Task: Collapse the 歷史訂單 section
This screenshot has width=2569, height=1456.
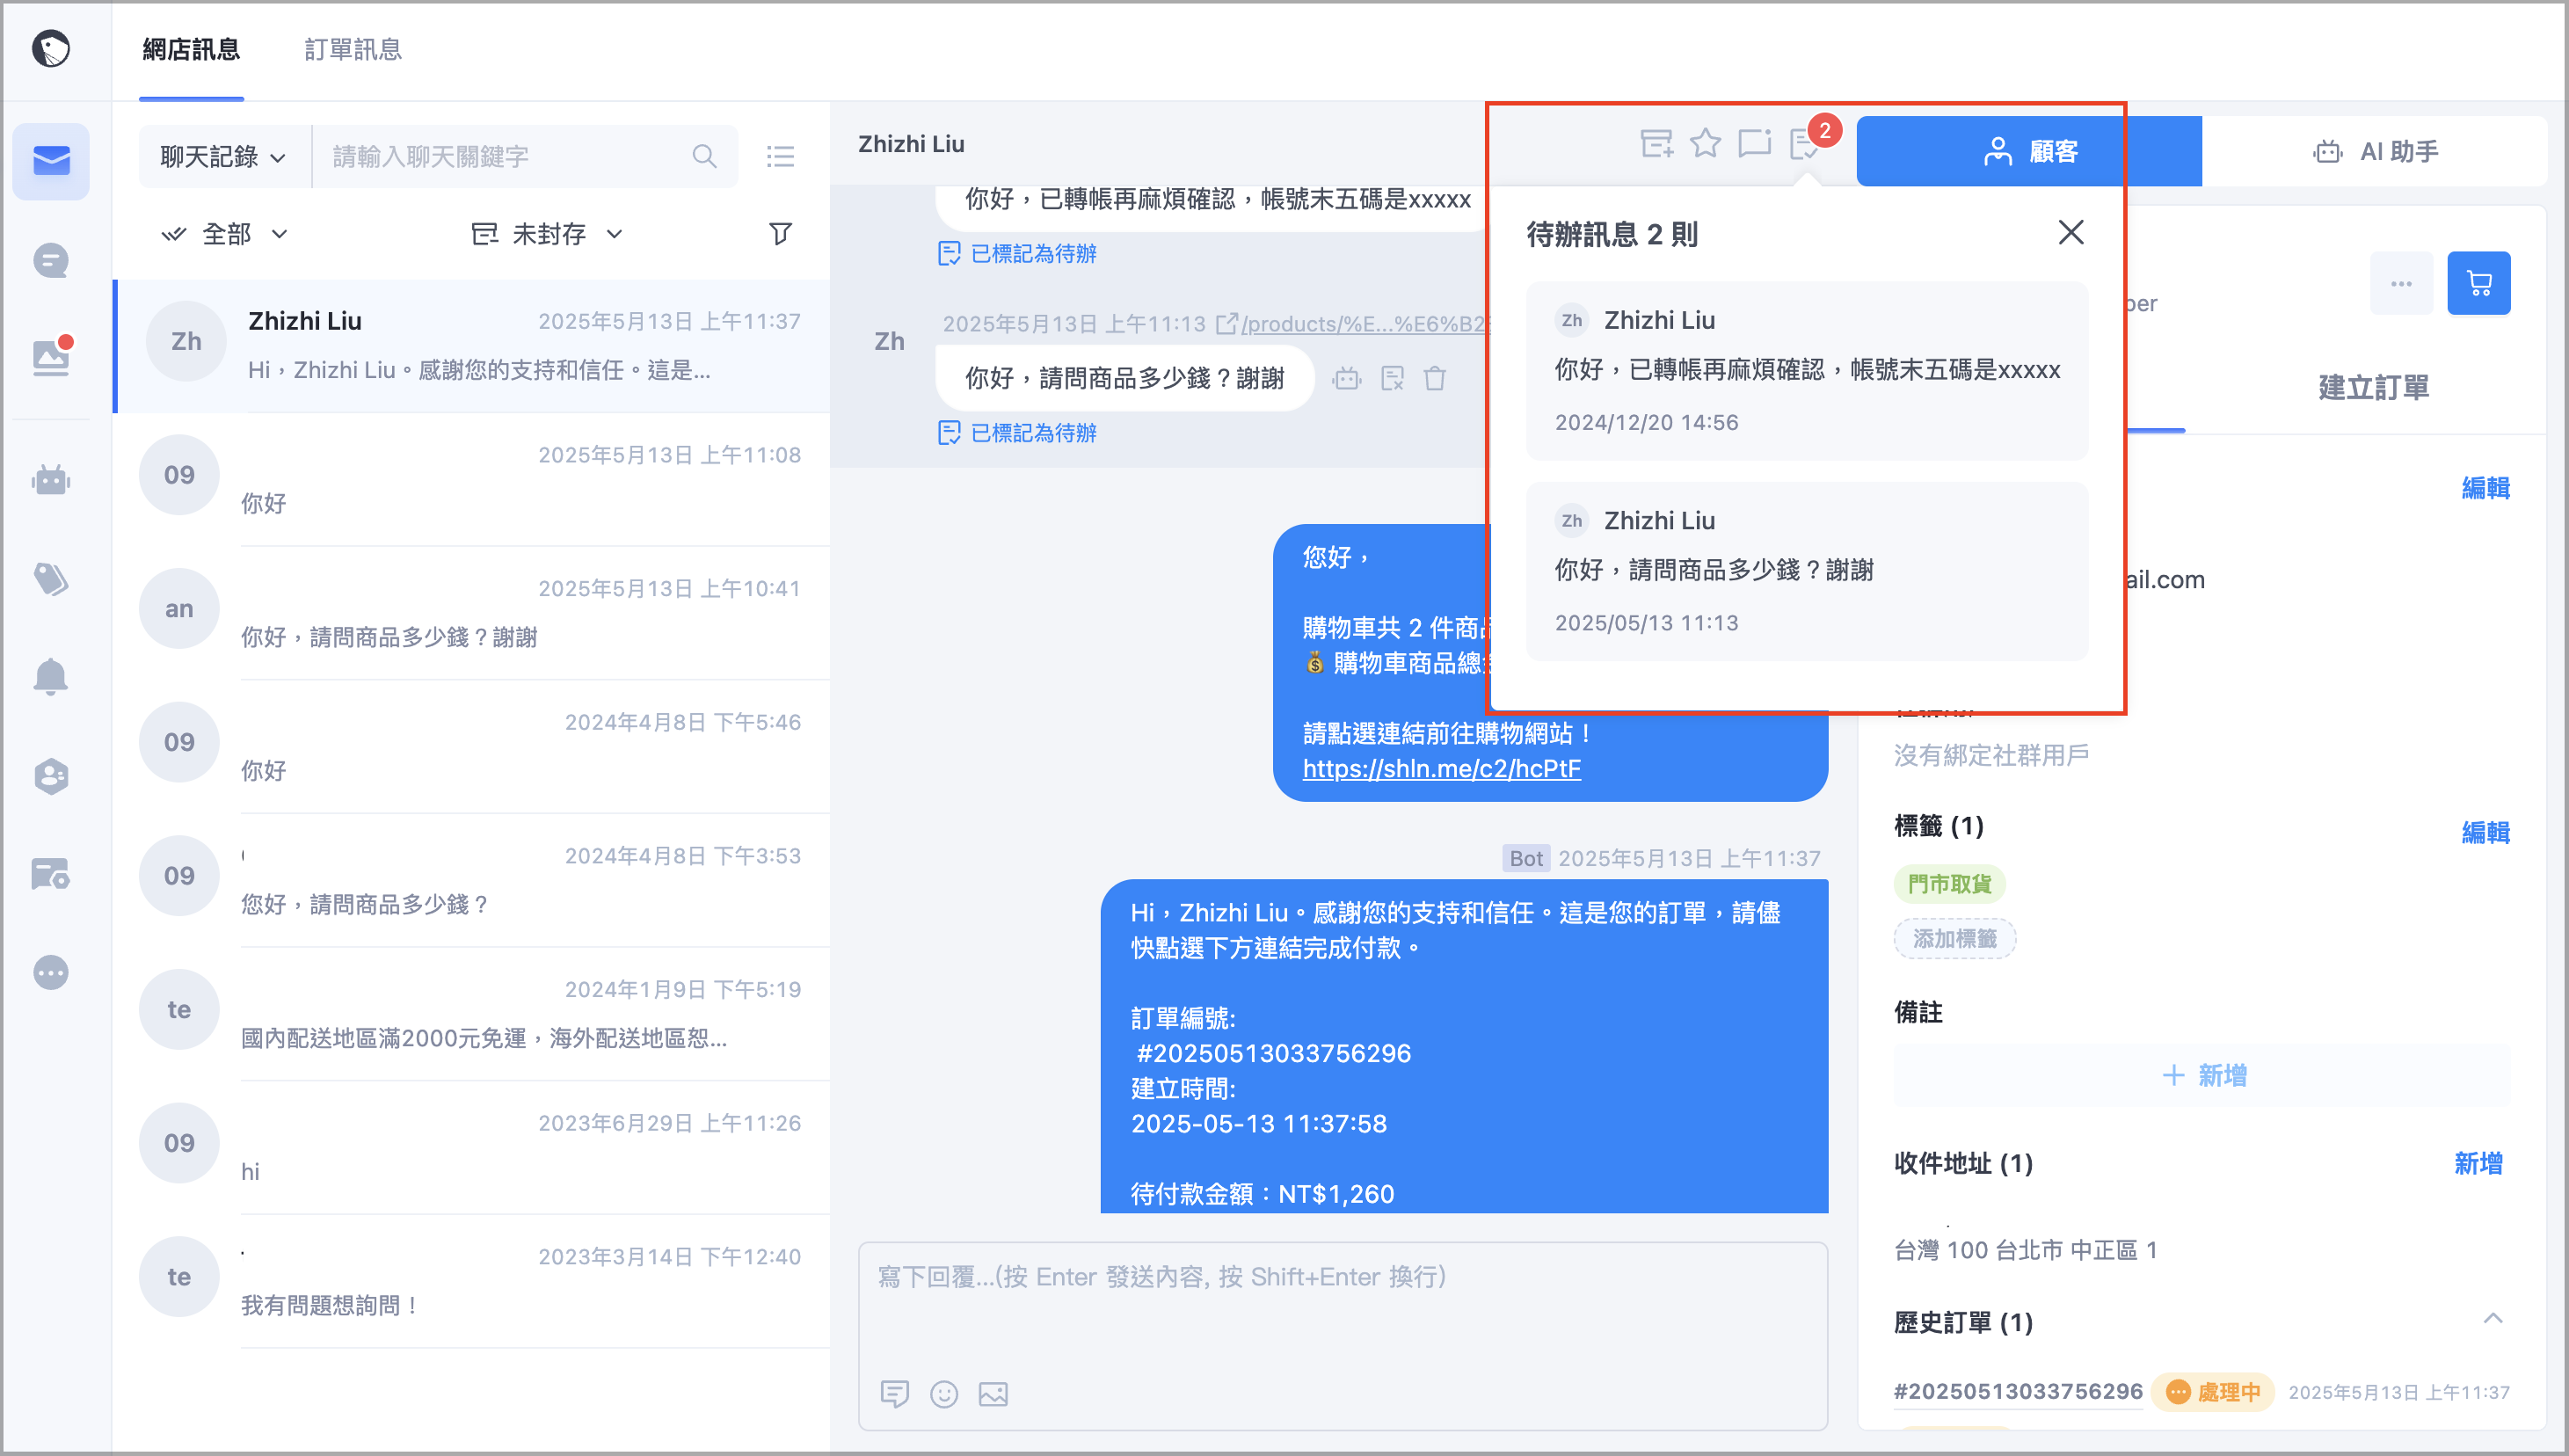Action: click(x=2493, y=1319)
